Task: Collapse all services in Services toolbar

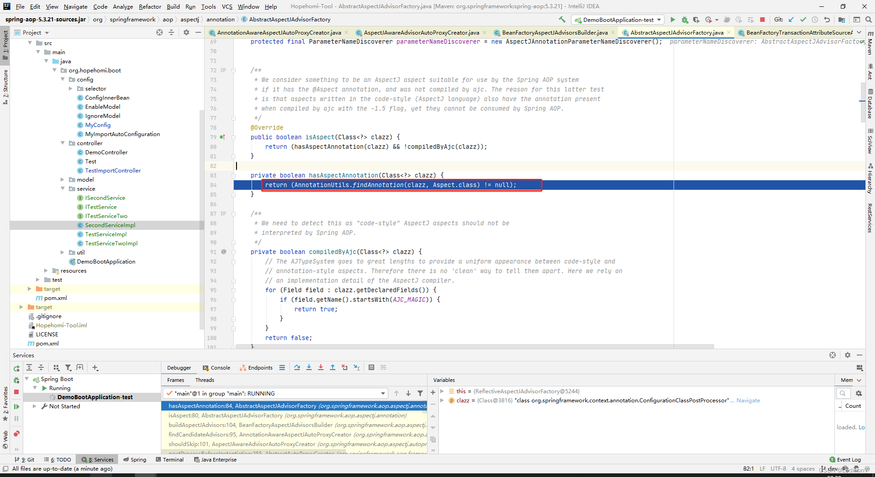Action: tap(41, 367)
